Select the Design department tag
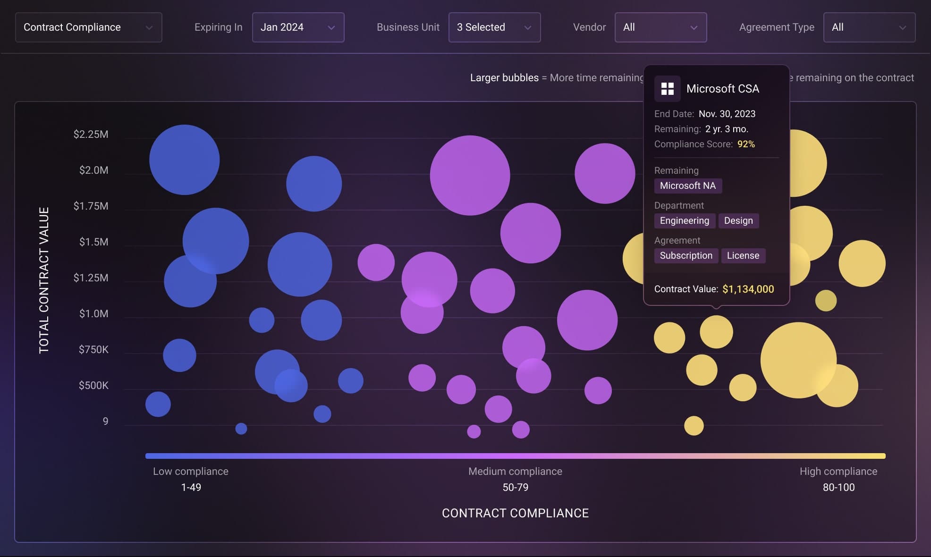931x557 pixels. [x=738, y=220]
